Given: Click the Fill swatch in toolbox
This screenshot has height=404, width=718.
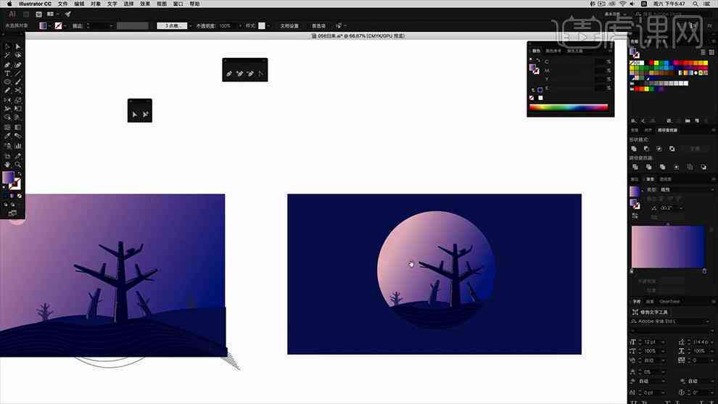Looking at the screenshot, I should [8, 177].
